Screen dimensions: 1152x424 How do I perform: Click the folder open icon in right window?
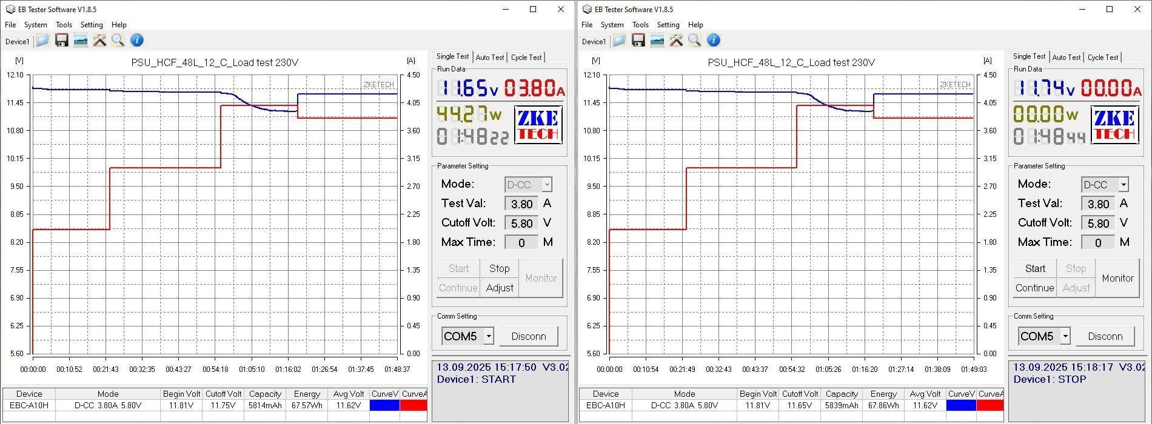click(x=619, y=41)
